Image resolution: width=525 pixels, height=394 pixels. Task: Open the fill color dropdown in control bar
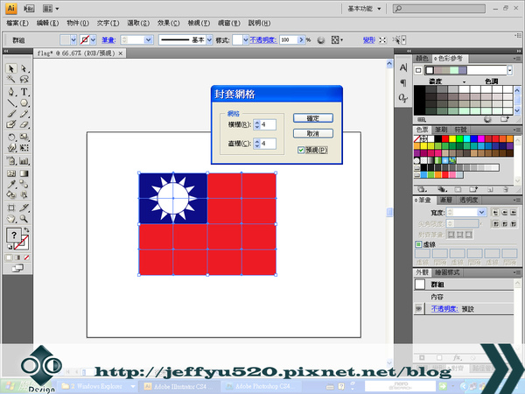(x=73, y=40)
